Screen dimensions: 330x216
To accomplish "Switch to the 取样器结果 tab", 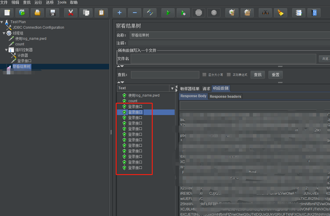I will [190, 89].
